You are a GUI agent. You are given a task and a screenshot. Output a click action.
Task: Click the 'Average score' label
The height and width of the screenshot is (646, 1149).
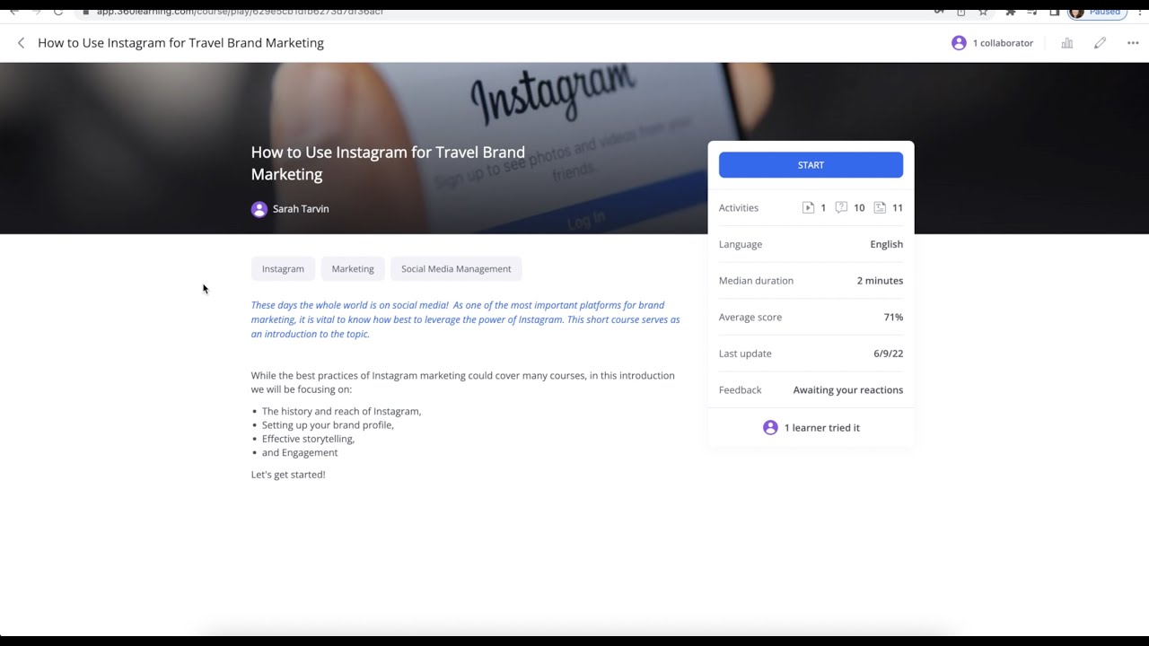750,317
